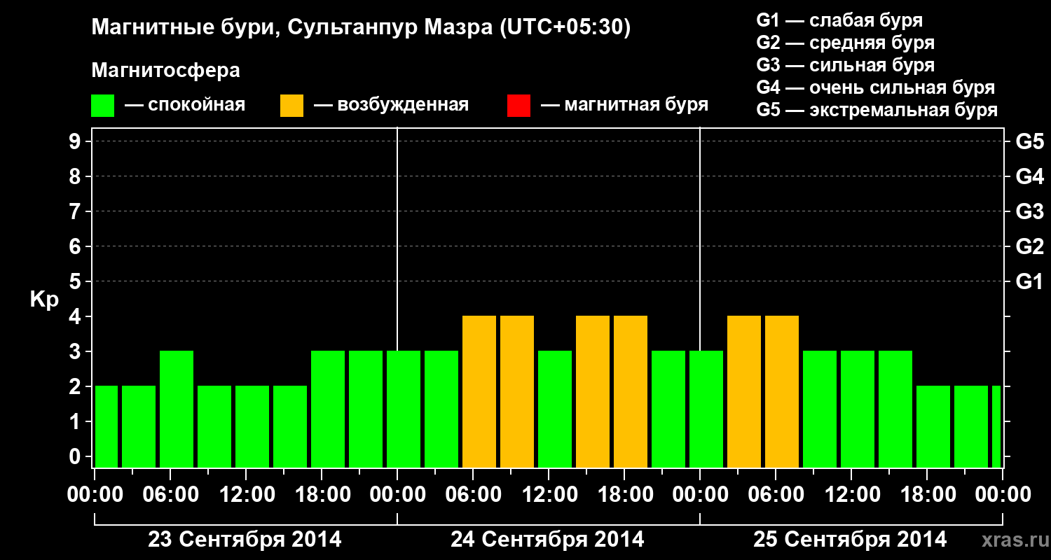Click the legend label '— возбужденная'
This screenshot has height=560, width=1051.
click(391, 105)
